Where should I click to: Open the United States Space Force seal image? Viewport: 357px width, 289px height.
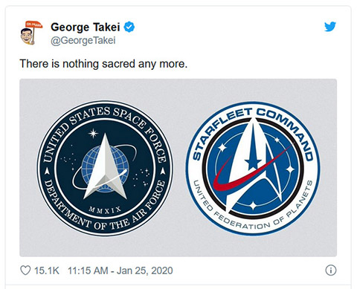105,168
